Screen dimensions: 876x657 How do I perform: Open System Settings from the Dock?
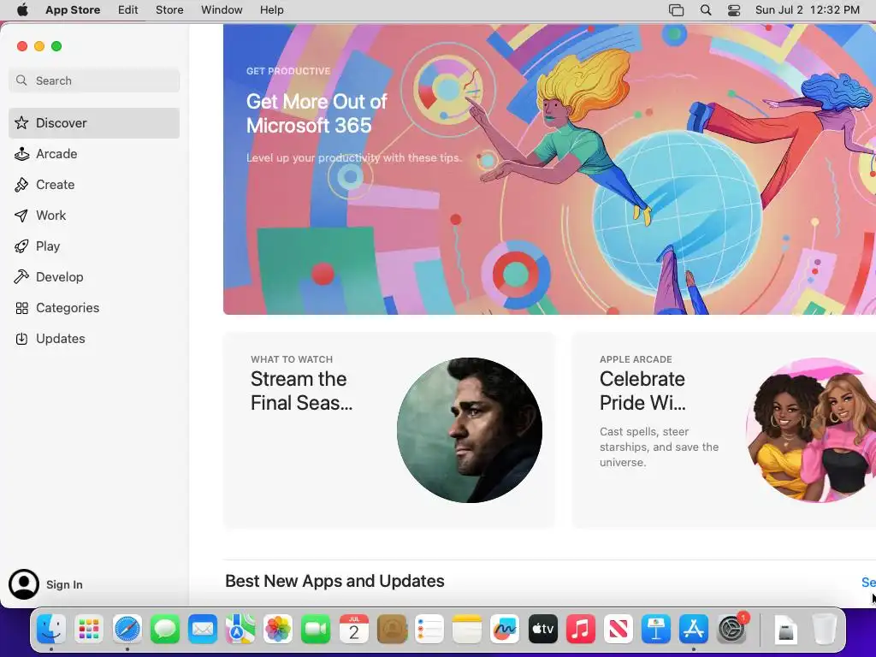(x=731, y=630)
